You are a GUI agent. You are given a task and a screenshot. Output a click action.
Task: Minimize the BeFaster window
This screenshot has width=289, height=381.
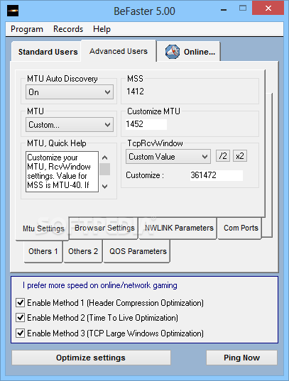(224, 10)
